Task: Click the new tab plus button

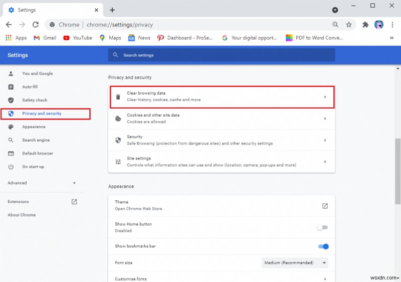Action: (112, 10)
